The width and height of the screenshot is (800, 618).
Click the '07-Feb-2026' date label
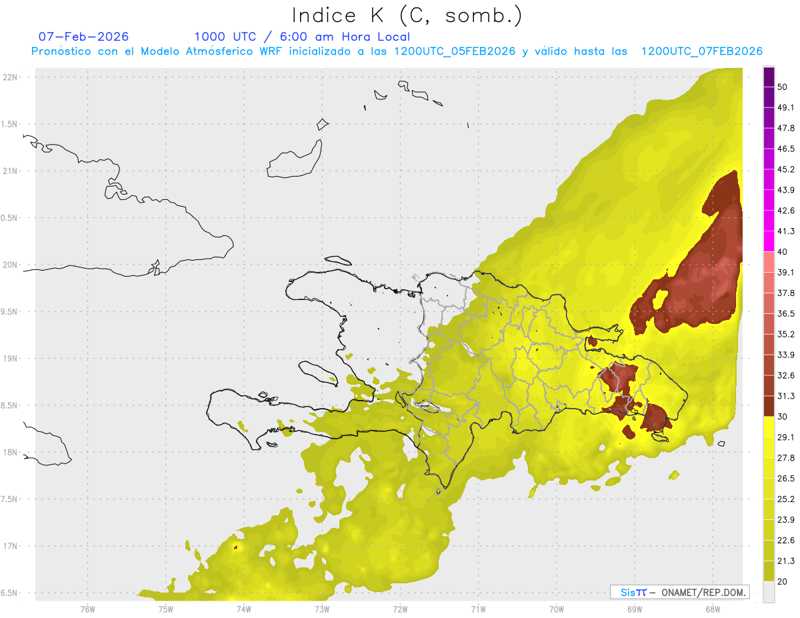[84, 37]
